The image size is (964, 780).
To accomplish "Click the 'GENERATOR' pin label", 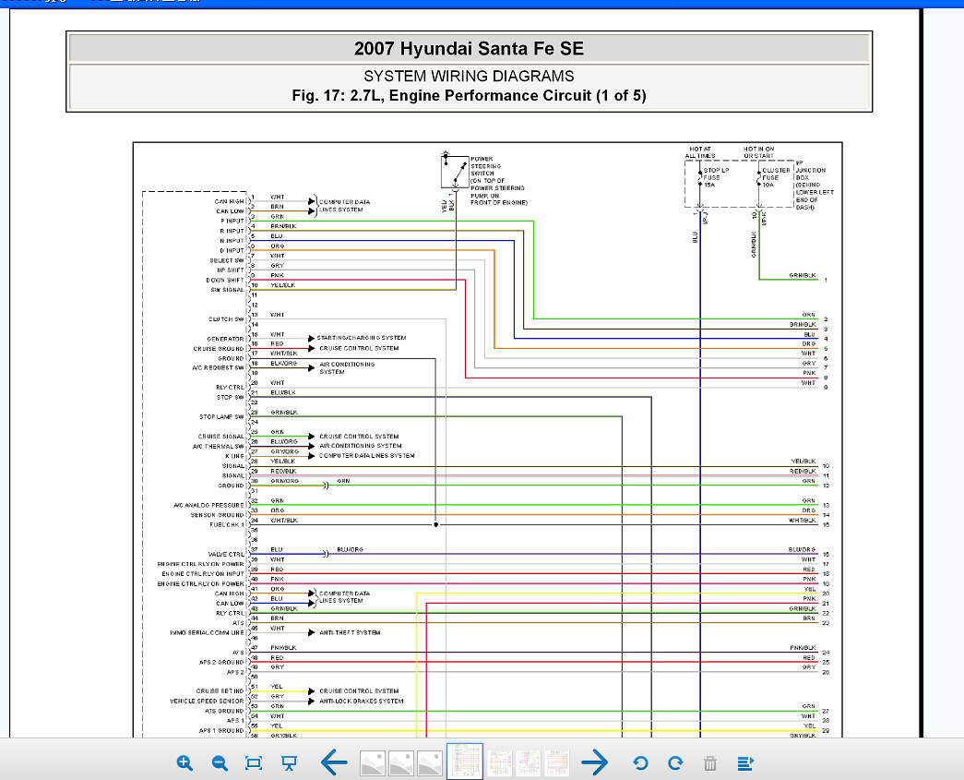I will (x=226, y=339).
